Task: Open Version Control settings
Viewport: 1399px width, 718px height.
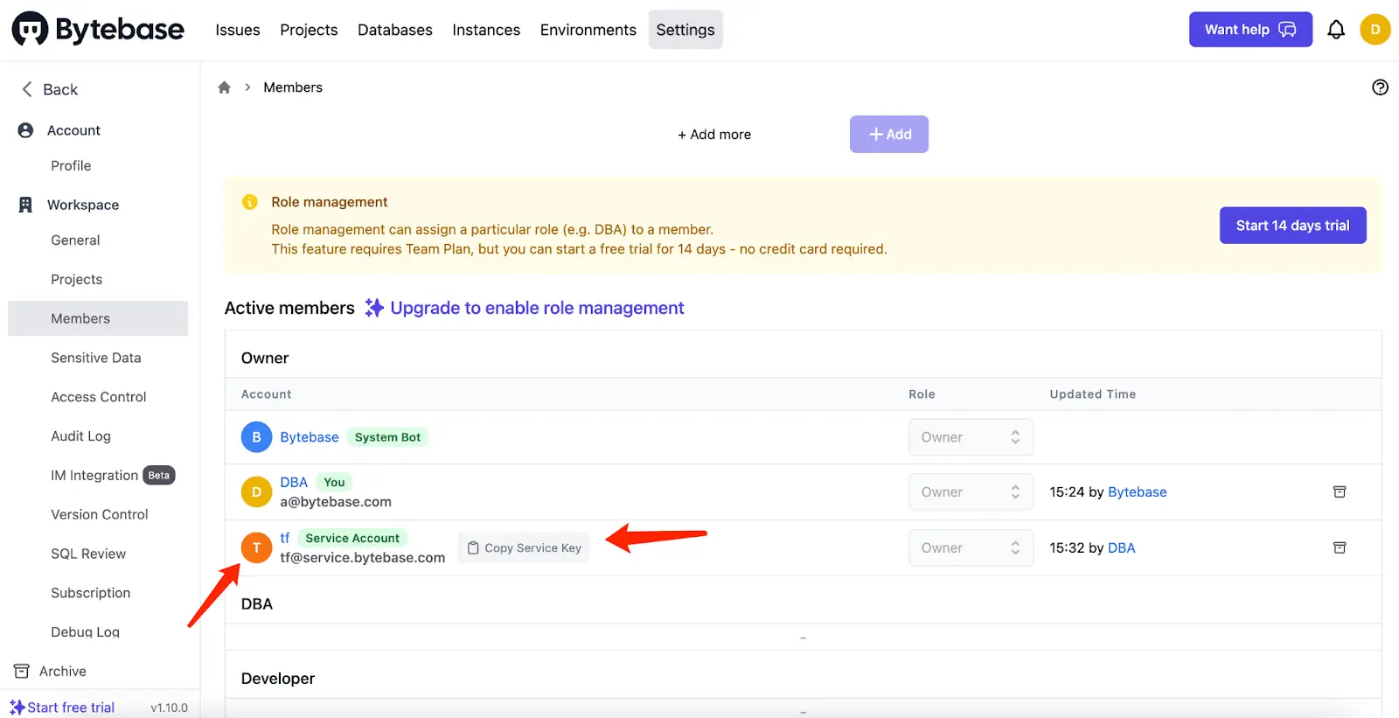Action: coord(98,514)
